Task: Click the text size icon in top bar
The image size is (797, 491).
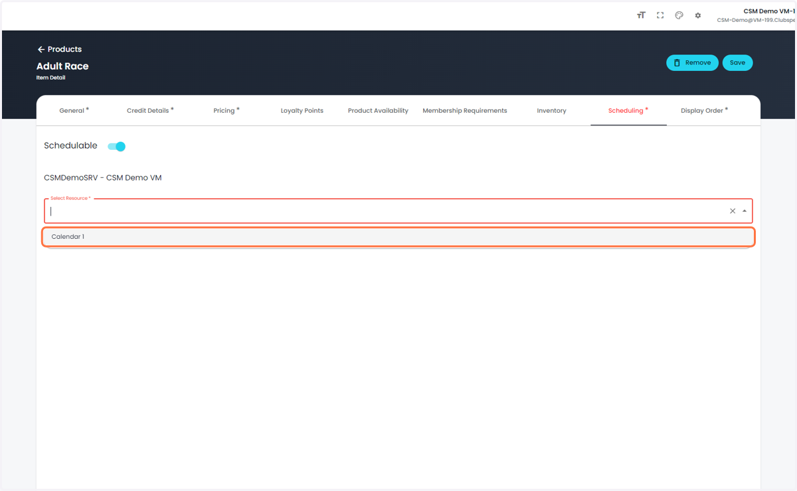Action: (x=641, y=15)
